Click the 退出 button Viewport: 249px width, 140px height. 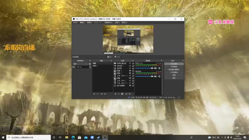pos(174,78)
